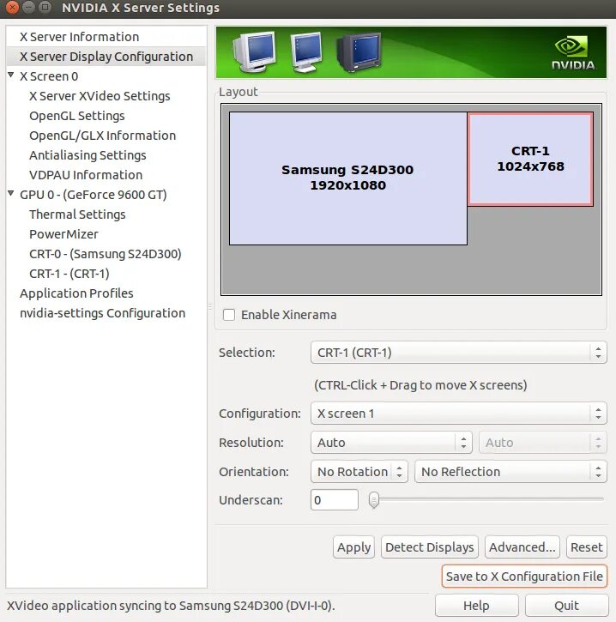616x622 pixels.
Task: Open X Server XVideo Settings
Action: point(100,96)
